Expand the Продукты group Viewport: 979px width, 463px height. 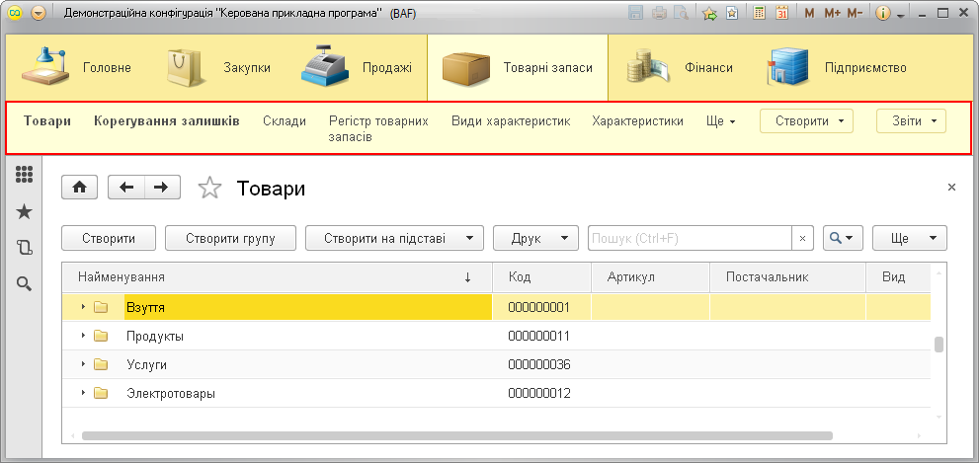83,336
